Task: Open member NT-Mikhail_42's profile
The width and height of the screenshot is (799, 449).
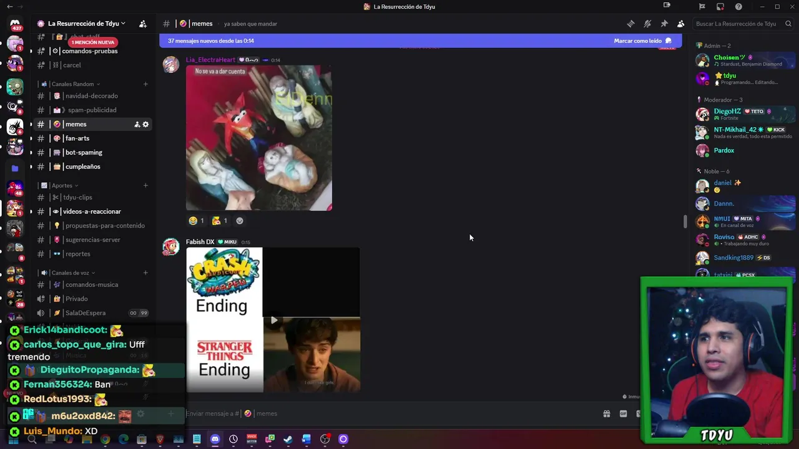Action: pos(745,132)
